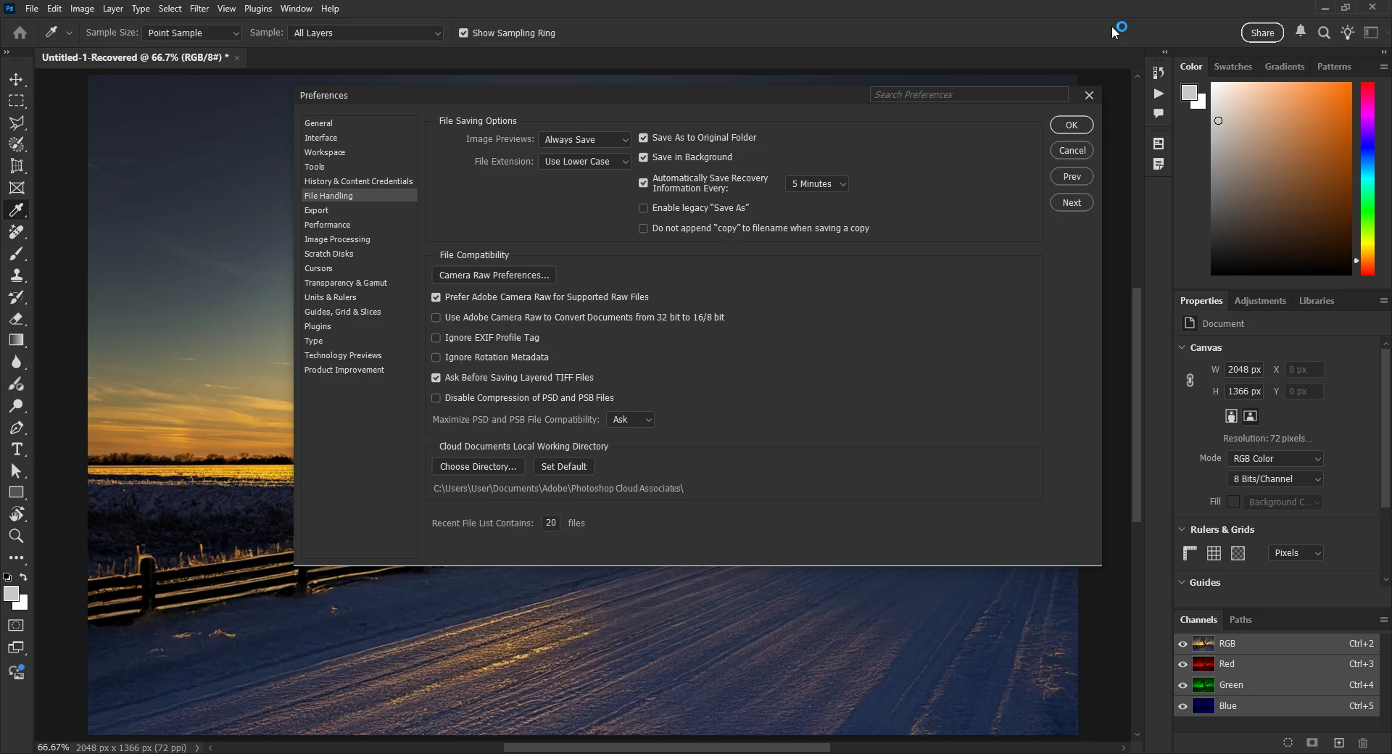Create new channel icon

[x=1339, y=743]
